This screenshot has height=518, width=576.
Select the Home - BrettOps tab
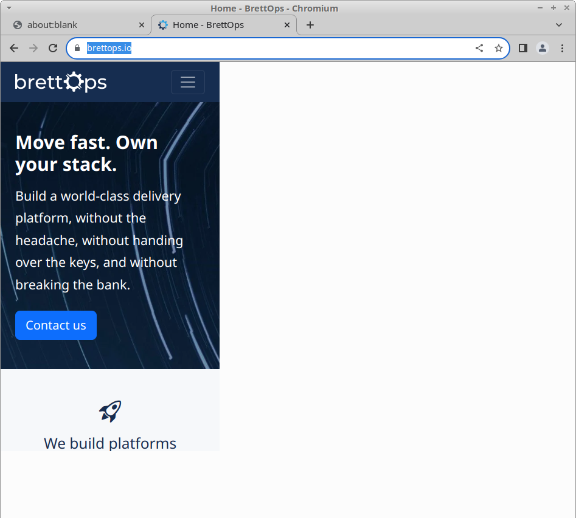coord(224,25)
